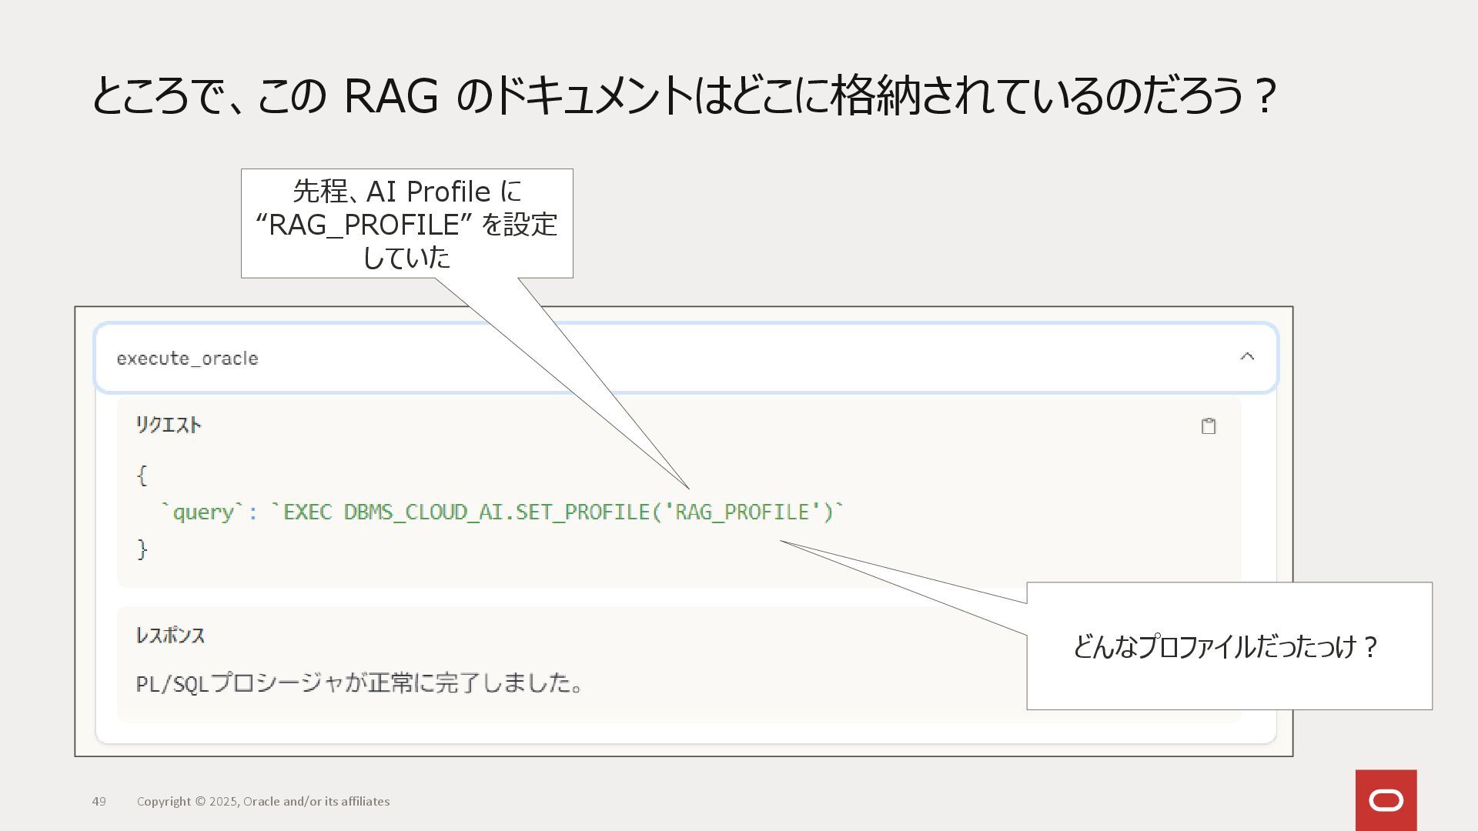Click the PL/SQL completion response message
This screenshot has width=1478, height=831.
359,683
